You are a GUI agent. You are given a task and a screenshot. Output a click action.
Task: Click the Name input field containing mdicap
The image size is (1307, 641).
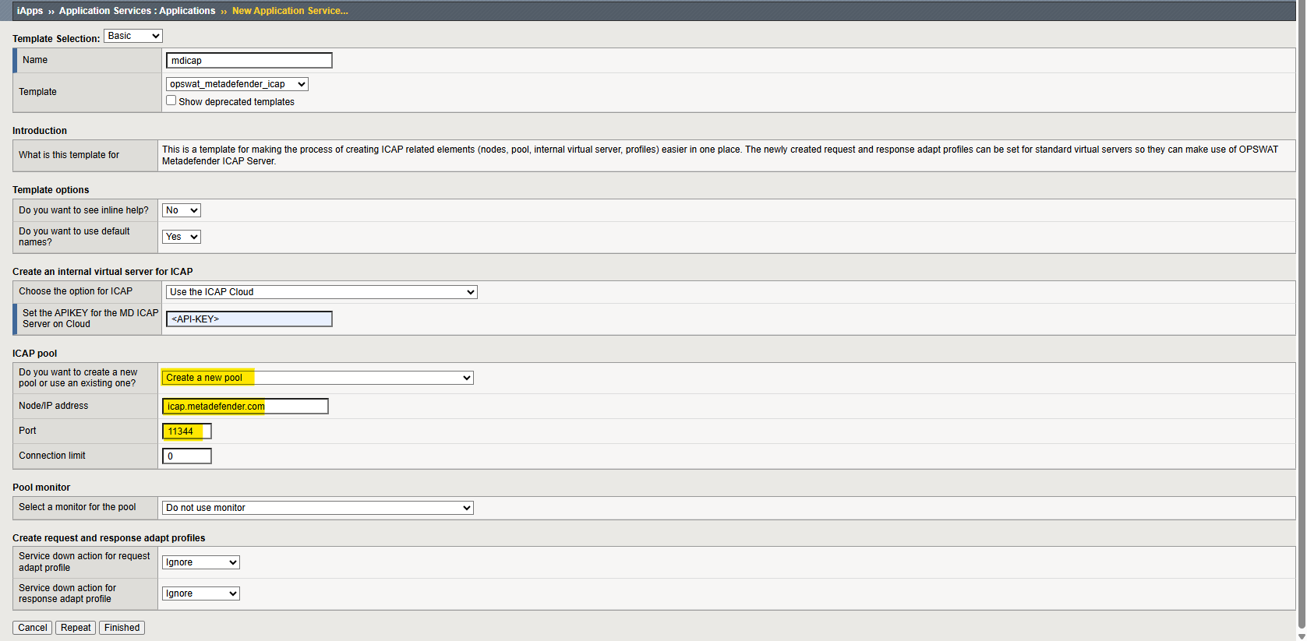pos(249,61)
